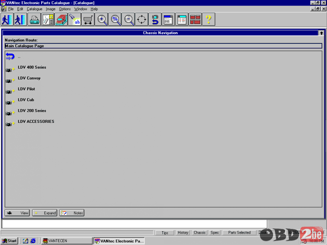Select the LDV 400 Series entry
The height and width of the screenshot is (245, 327).
click(32, 67)
